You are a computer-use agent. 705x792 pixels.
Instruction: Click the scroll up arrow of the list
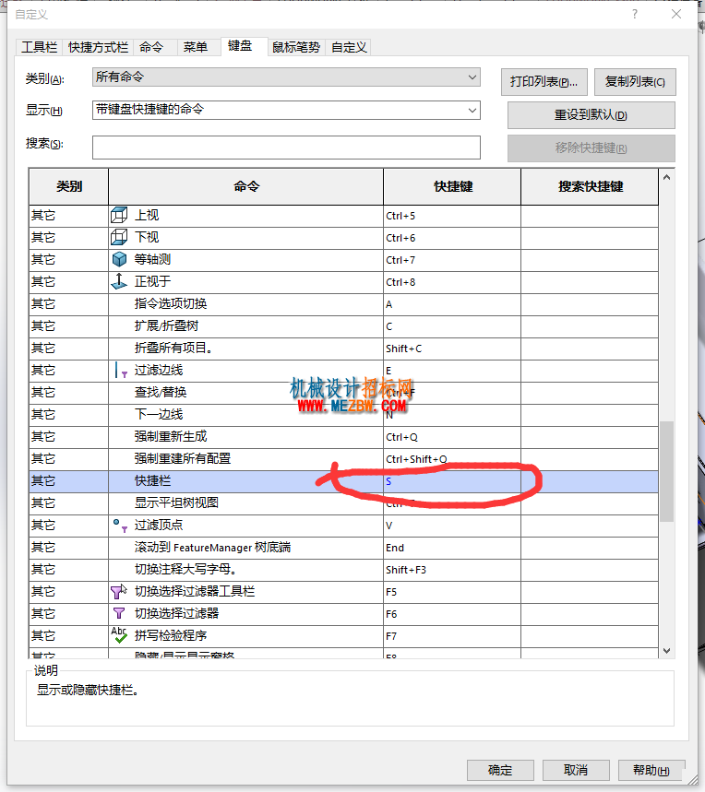tap(666, 177)
